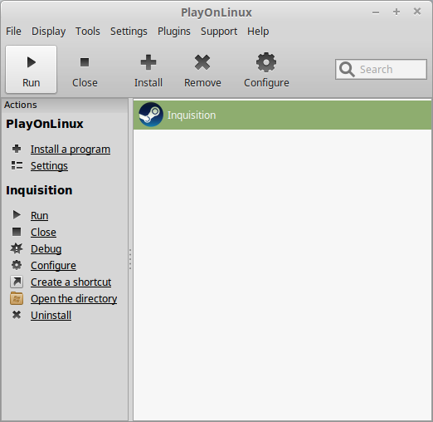This screenshot has width=433, height=422.
Task: Open Configure gear in the toolbar
Action: tap(266, 62)
